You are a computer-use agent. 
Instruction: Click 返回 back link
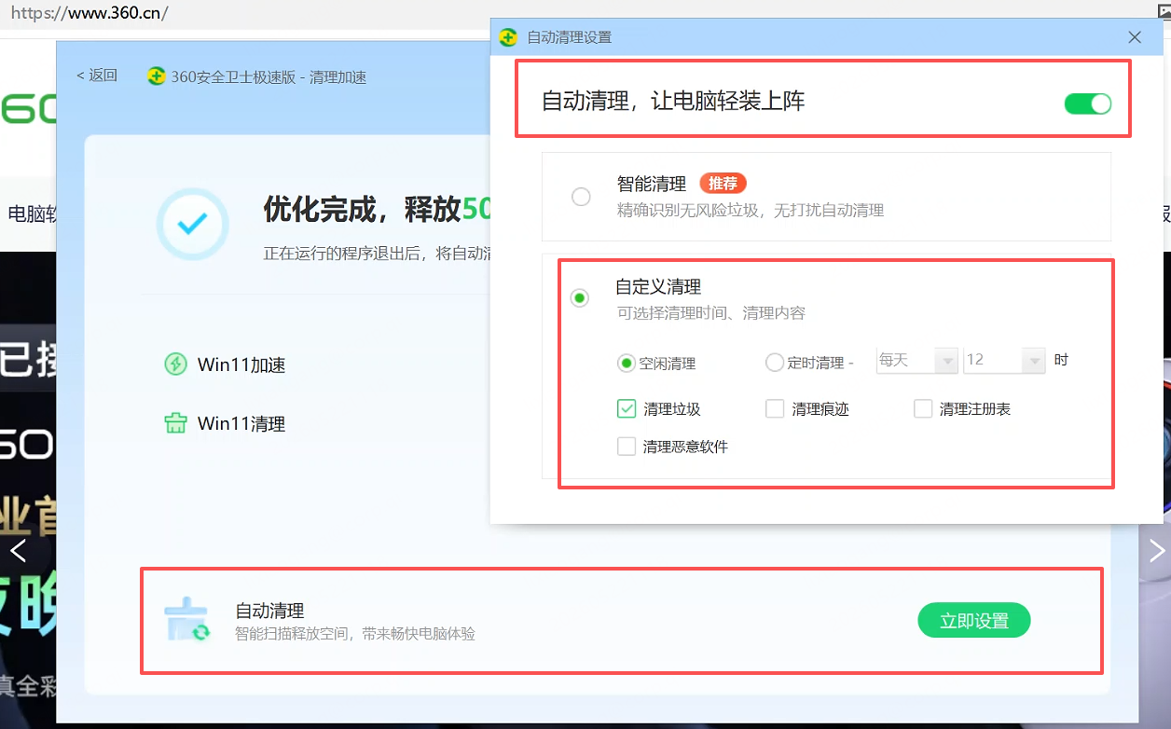tap(97, 76)
